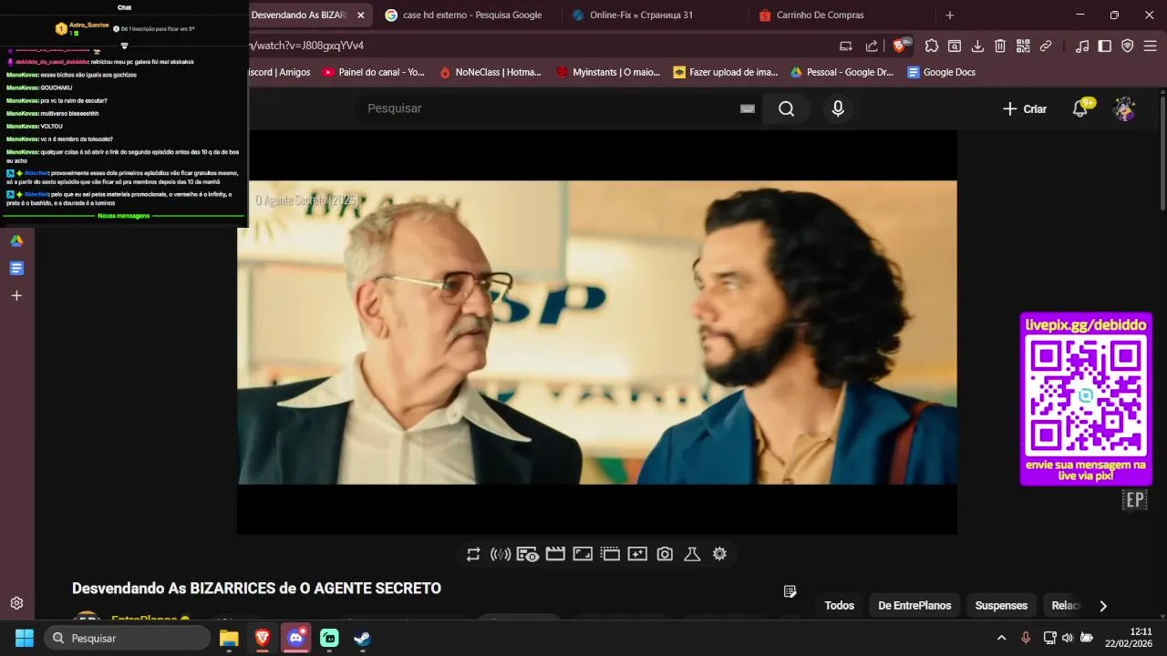Toggle the browser sidebar panel icon

tap(1105, 46)
